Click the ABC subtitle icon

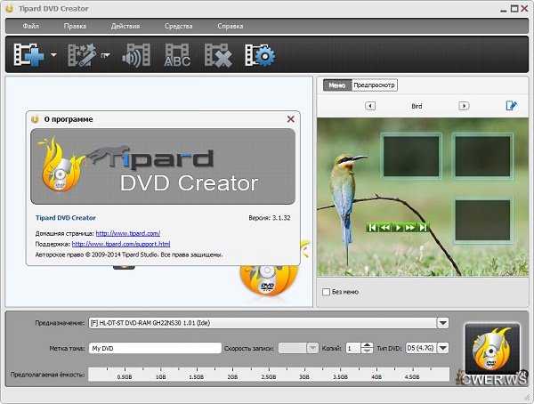coord(177,56)
